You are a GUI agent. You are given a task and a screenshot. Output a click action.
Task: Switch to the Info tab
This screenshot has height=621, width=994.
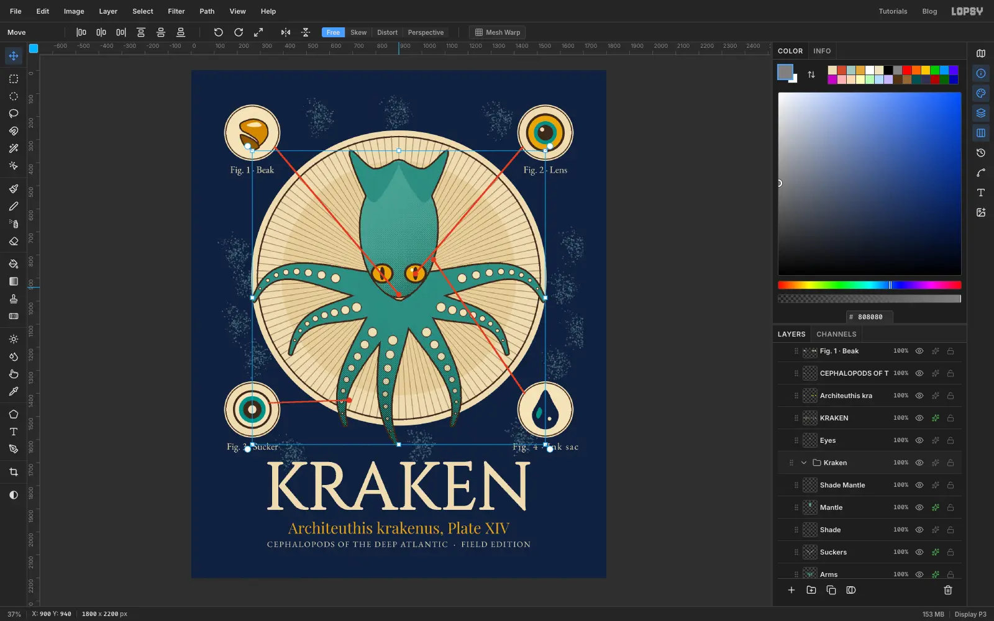[x=822, y=51]
